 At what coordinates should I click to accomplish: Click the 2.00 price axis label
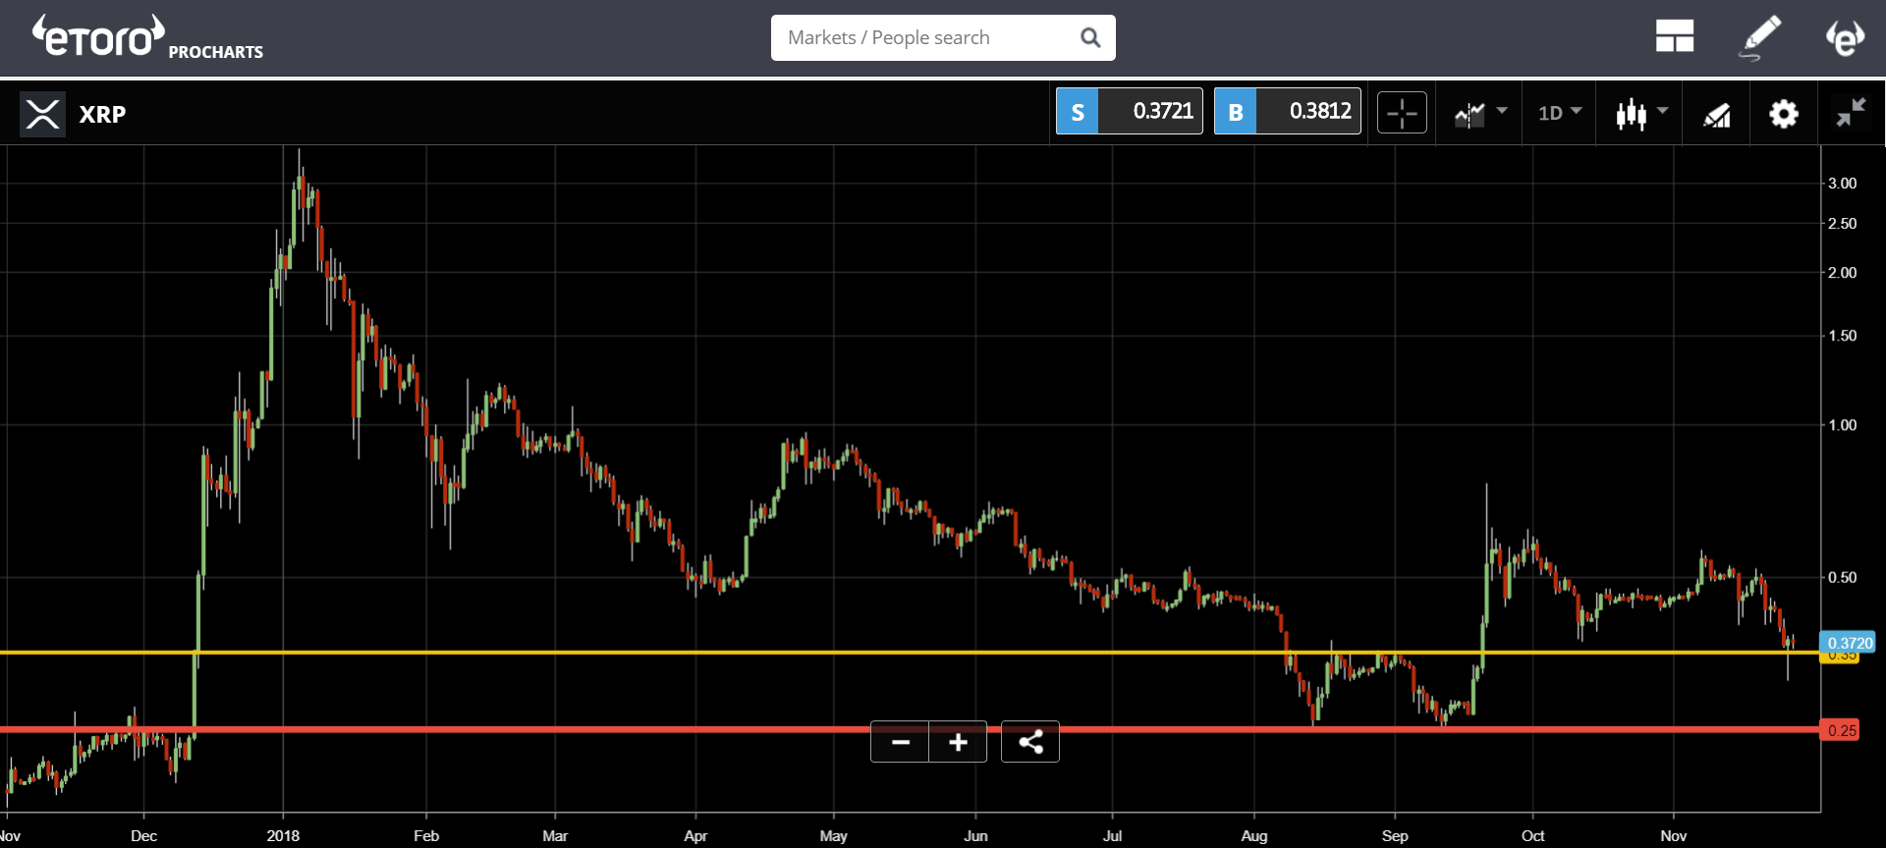(x=1842, y=273)
